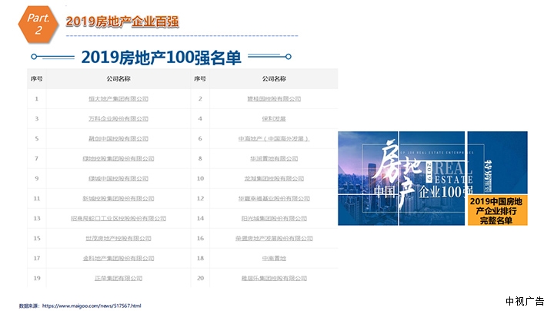Open 融创中国控股有限公司 link
Screen dimensions: 554x311
[118, 139]
